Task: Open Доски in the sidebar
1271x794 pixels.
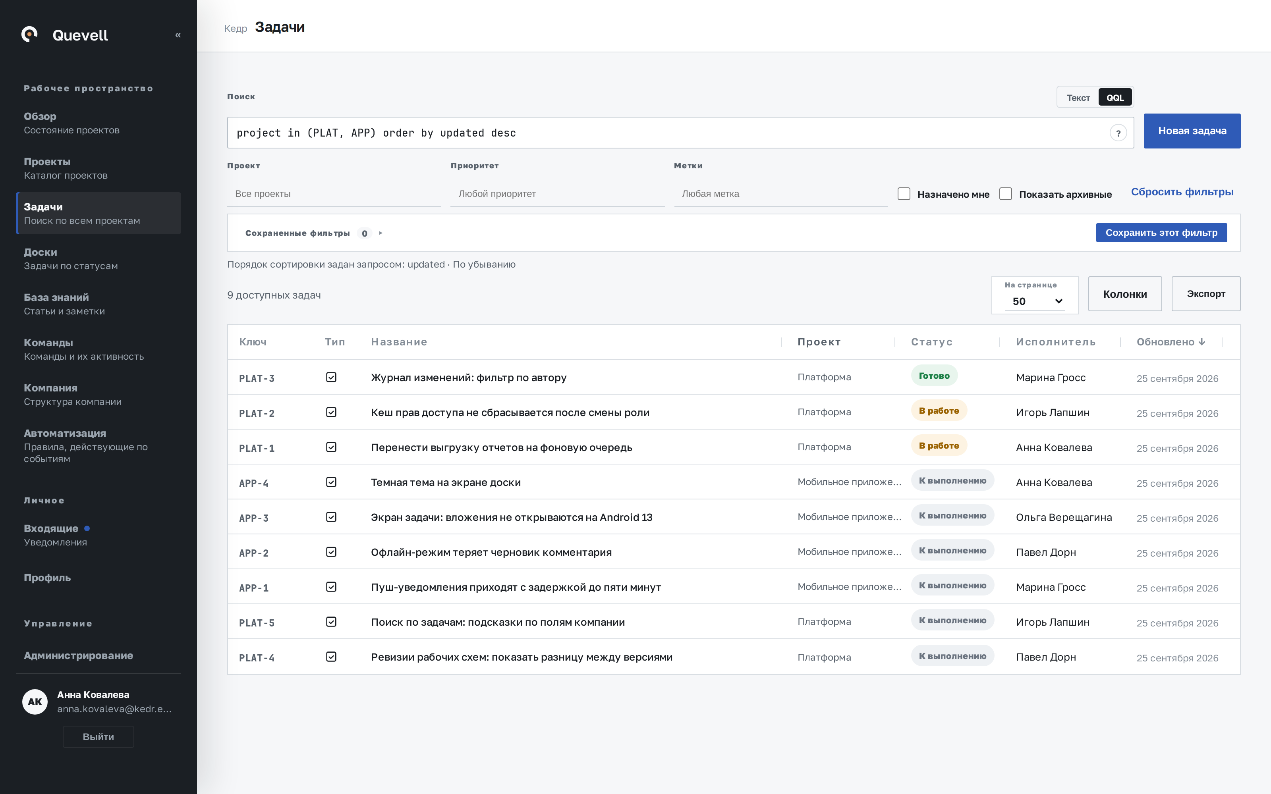Action: pyautogui.click(x=99, y=259)
